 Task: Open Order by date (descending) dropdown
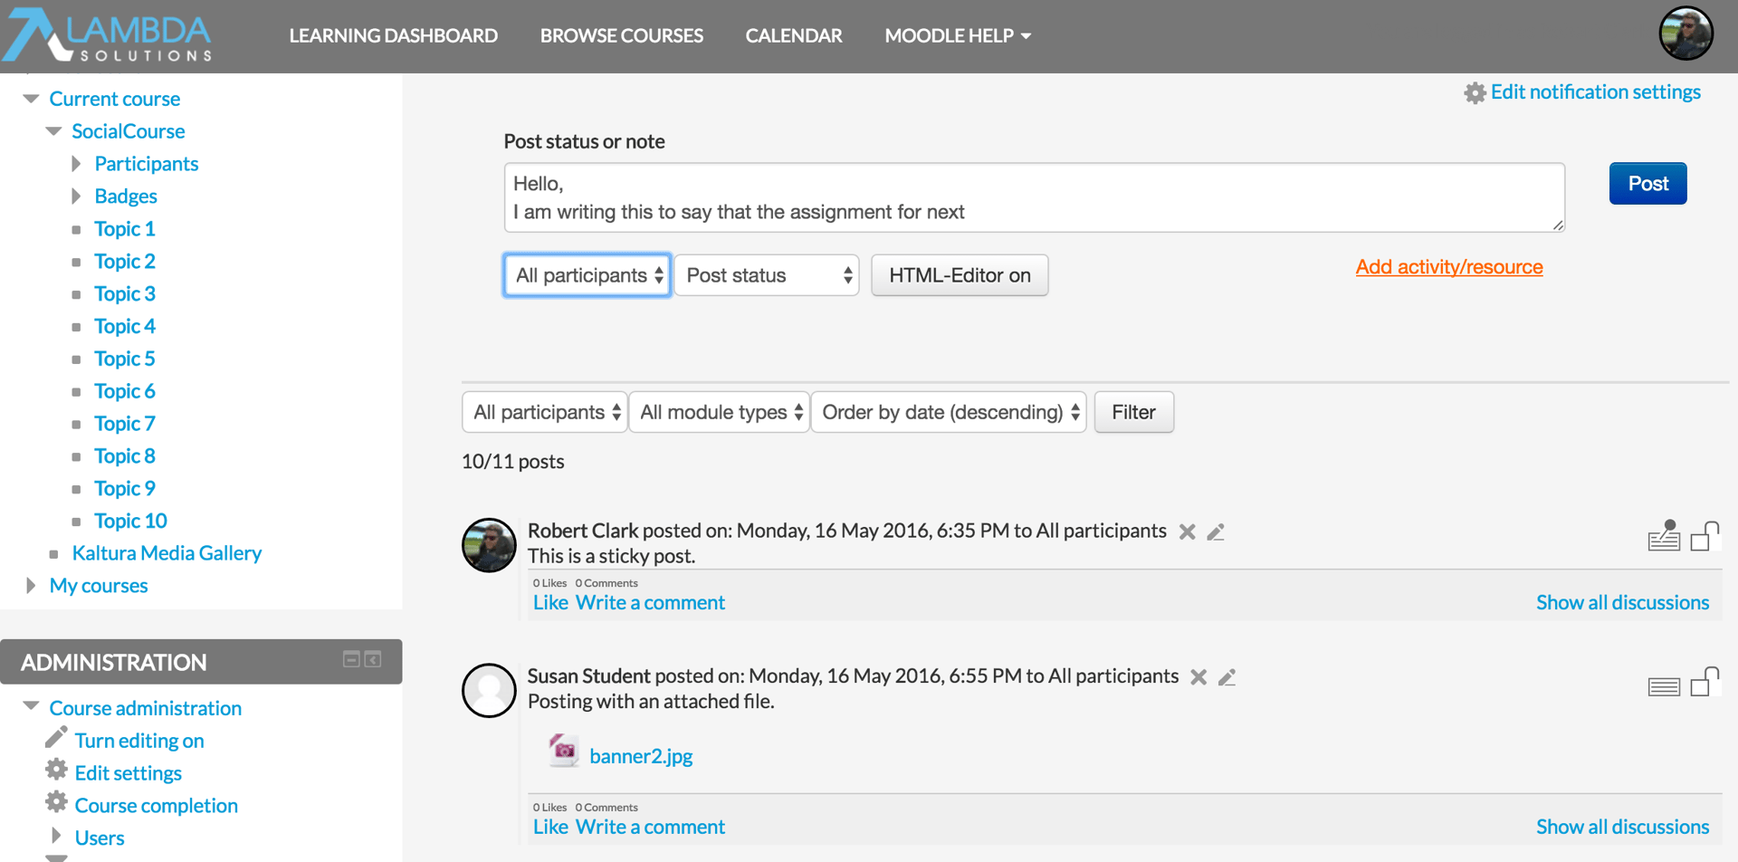point(949,412)
